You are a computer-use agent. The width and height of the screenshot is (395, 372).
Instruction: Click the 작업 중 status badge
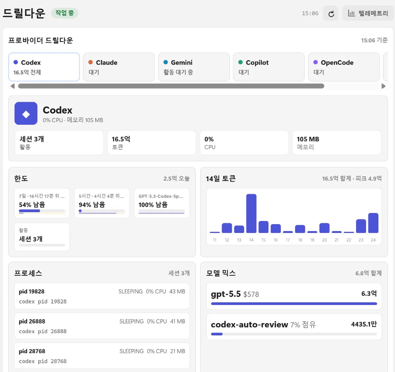click(x=65, y=13)
